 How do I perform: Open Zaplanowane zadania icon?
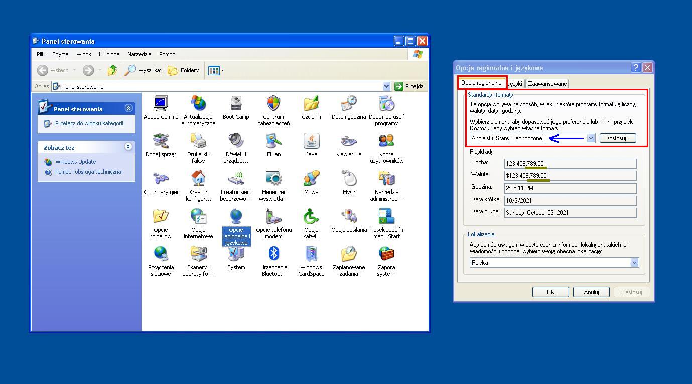tap(349, 254)
